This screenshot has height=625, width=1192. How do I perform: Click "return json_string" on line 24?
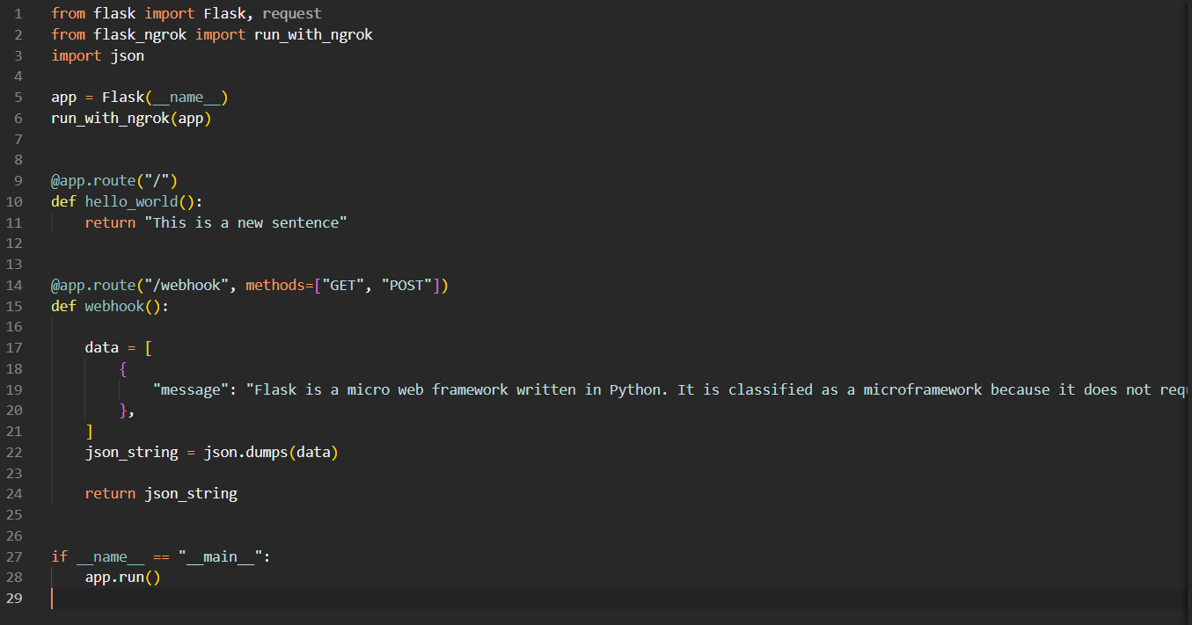[x=161, y=494]
